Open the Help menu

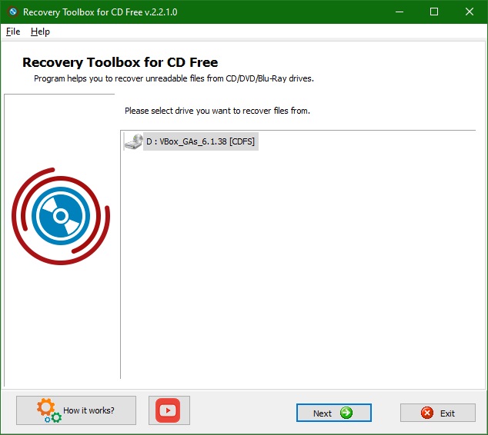[40, 32]
